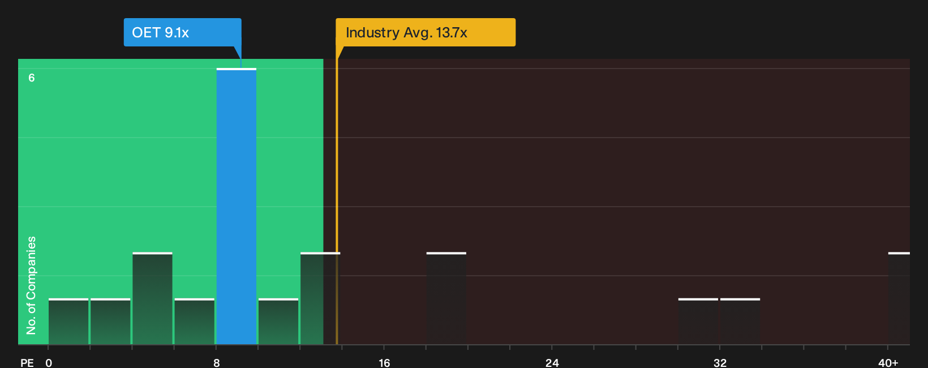Image resolution: width=928 pixels, height=368 pixels.
Task: Click the bar just left of PE 8
Action: coord(195,321)
